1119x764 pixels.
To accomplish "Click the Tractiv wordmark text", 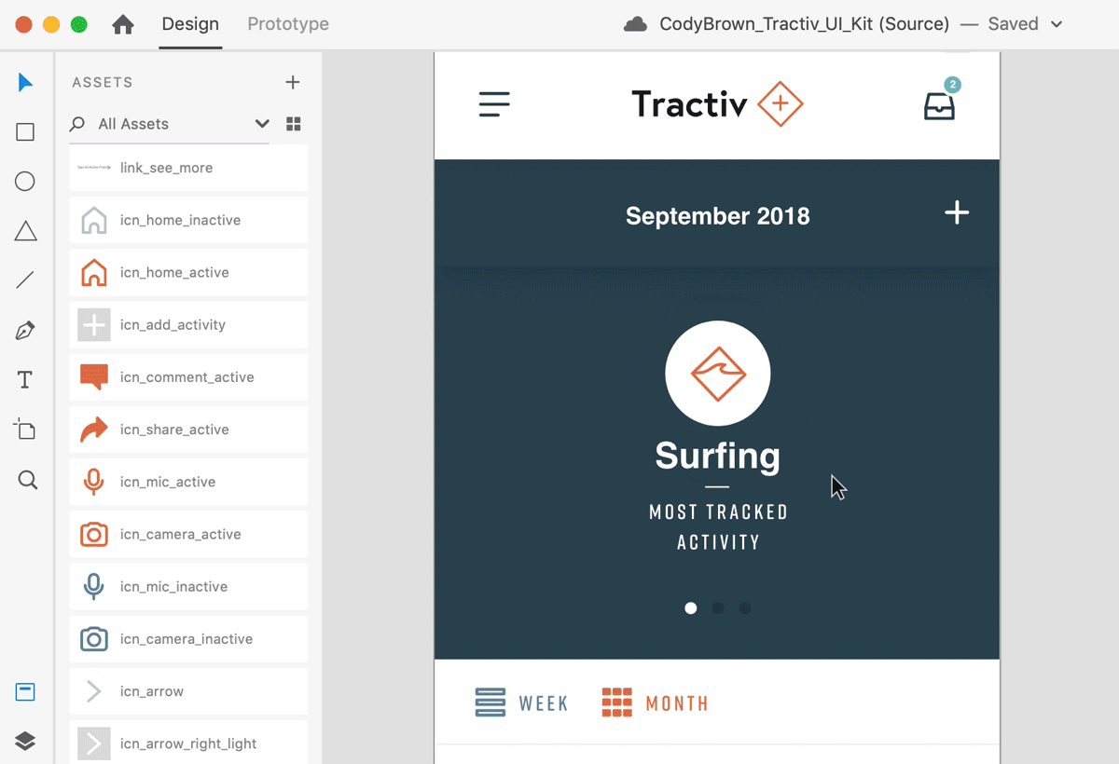I will (x=689, y=103).
